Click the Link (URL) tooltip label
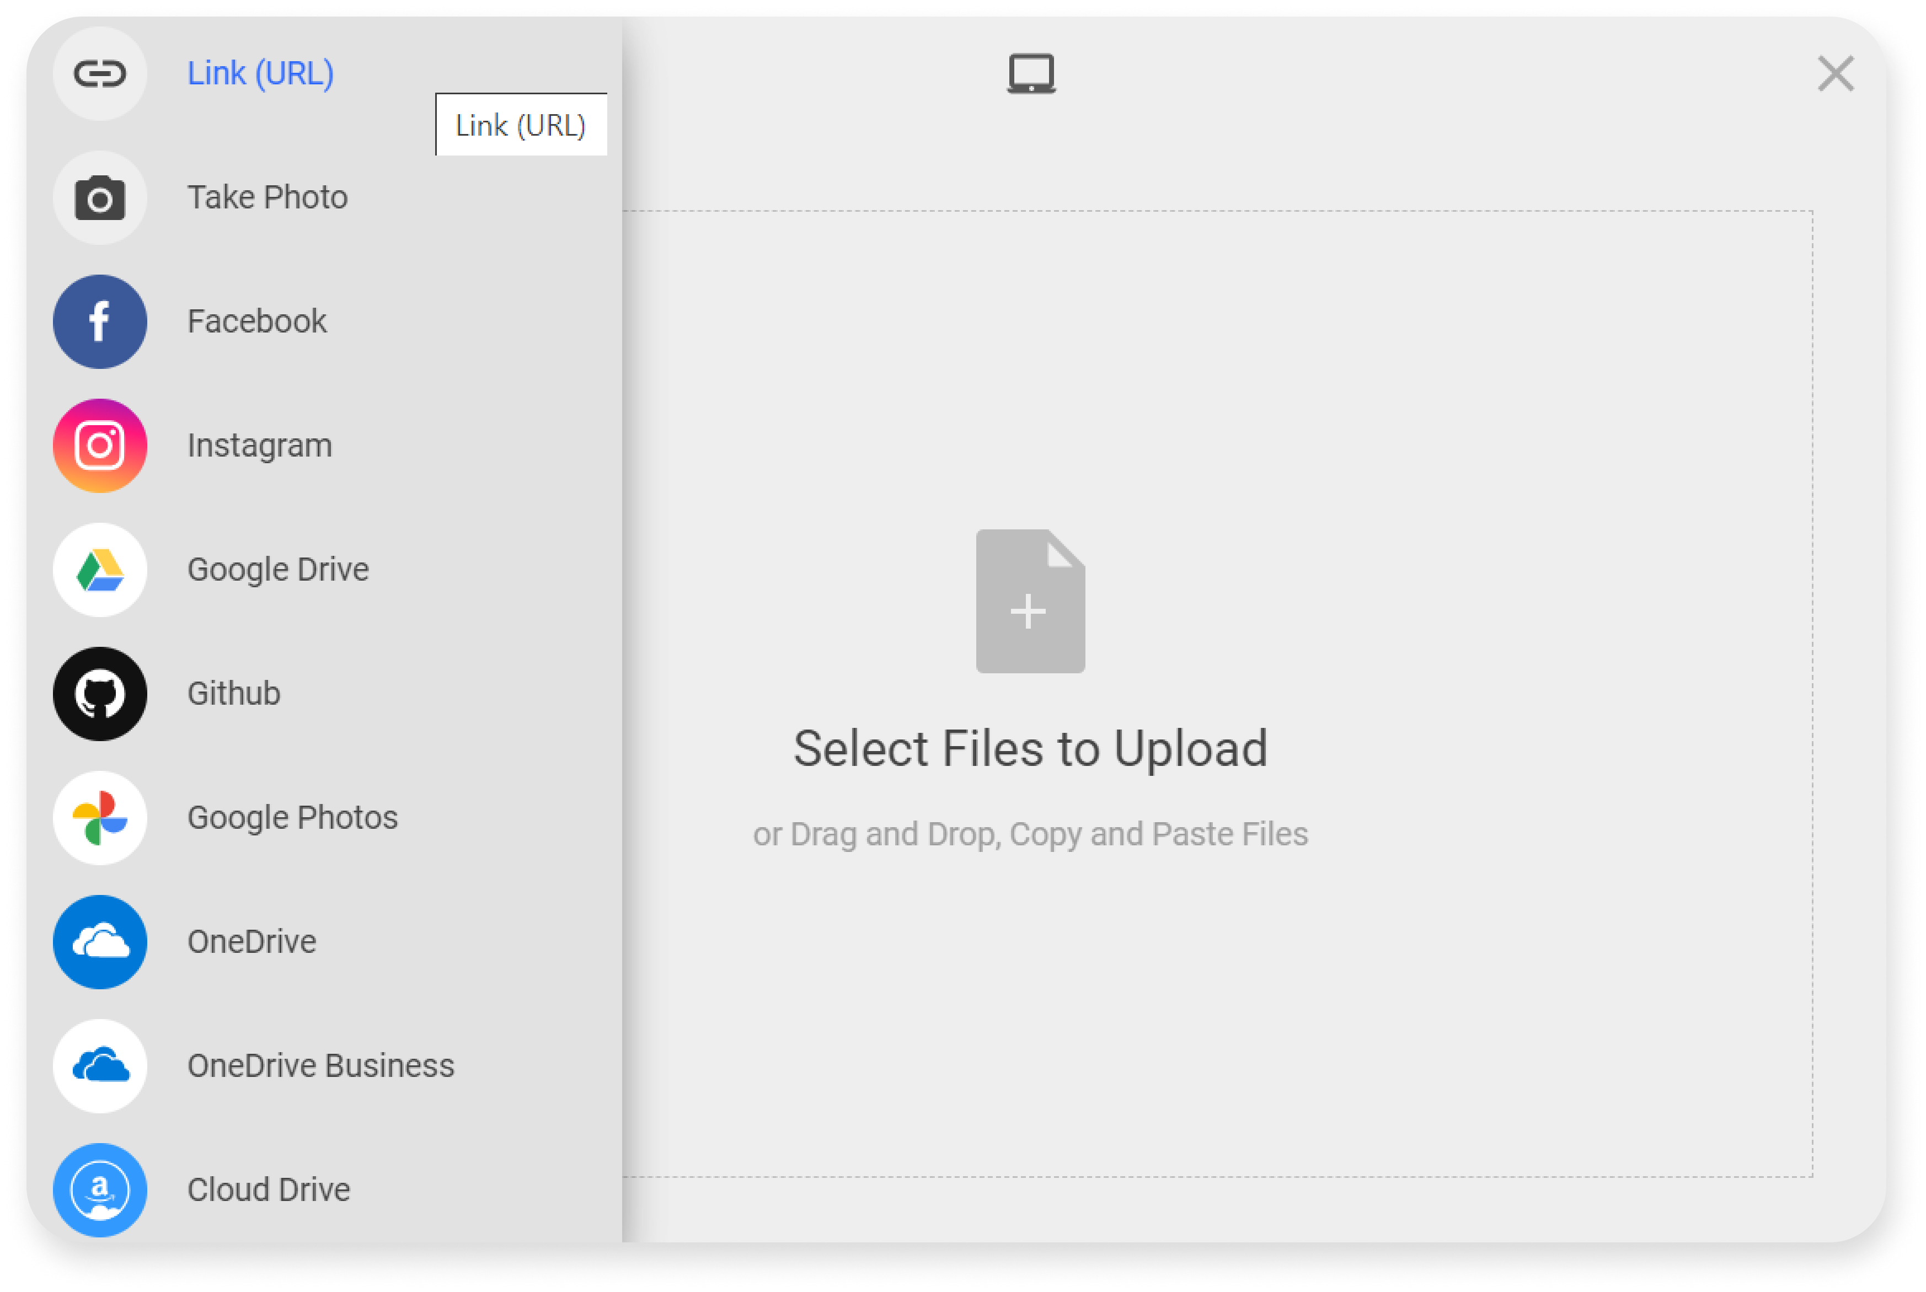Image resolution: width=1926 pixels, height=1292 pixels. (x=519, y=126)
